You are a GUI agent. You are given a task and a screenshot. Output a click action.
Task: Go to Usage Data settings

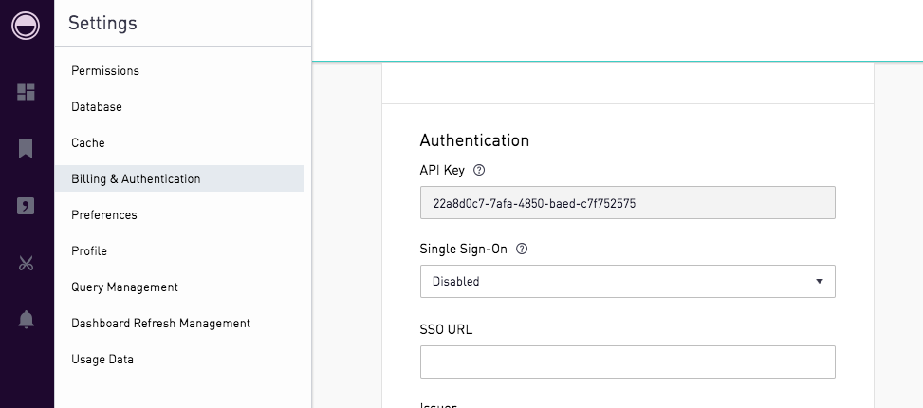(102, 360)
